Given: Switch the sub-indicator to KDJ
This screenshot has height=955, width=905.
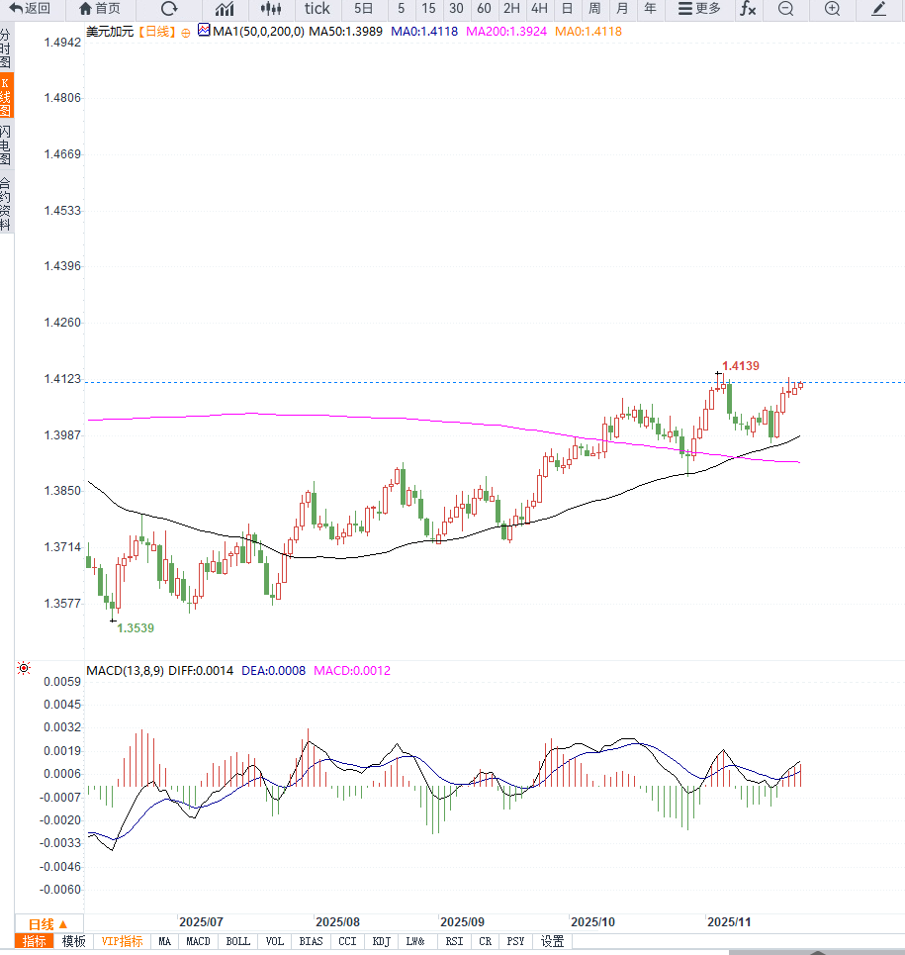Looking at the screenshot, I should (381, 941).
